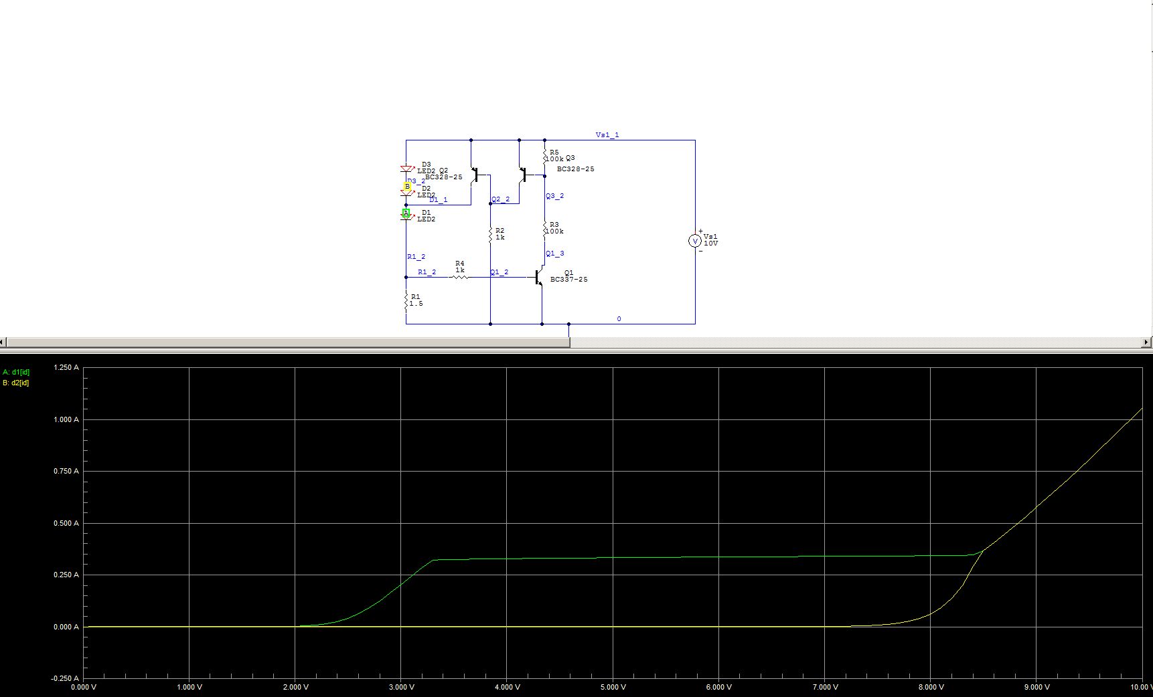Click the Vs1_1 net label
The image size is (1153, 697).
coord(607,135)
